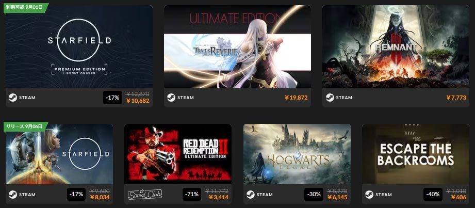Click the Steam icon under Hogwarts Legacy
Viewport: 475px width, 208px height.
pyautogui.click(x=251, y=195)
